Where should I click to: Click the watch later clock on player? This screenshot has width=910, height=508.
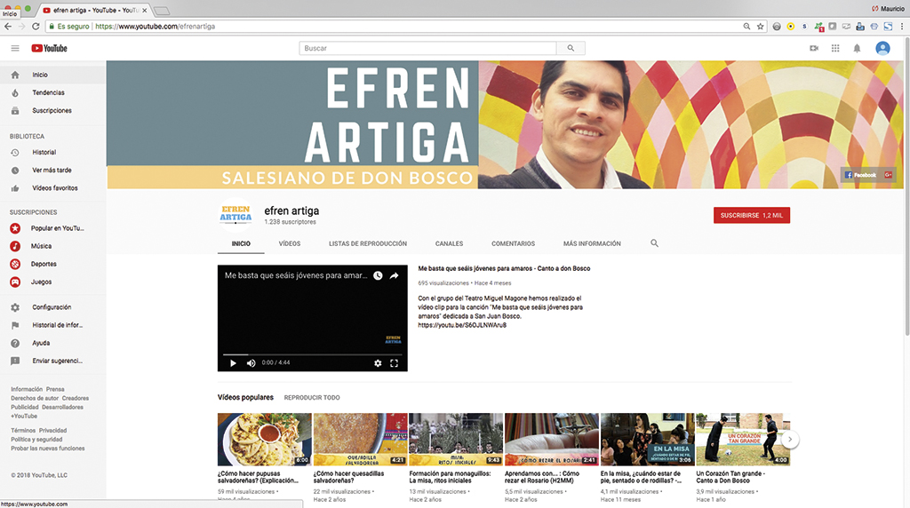click(x=378, y=275)
